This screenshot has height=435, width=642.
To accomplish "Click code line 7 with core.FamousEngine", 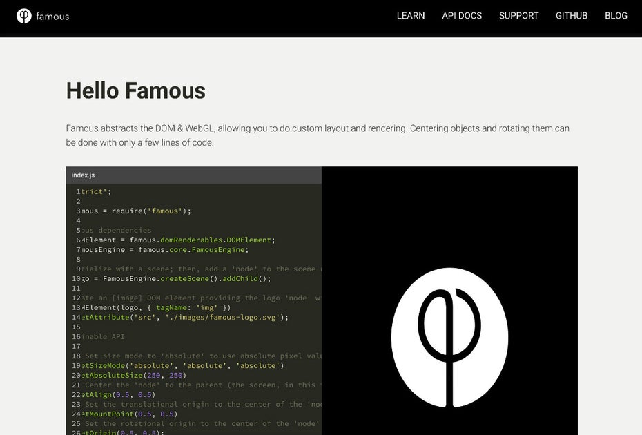I will 165,249.
